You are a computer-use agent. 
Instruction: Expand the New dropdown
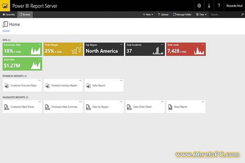[148, 15]
